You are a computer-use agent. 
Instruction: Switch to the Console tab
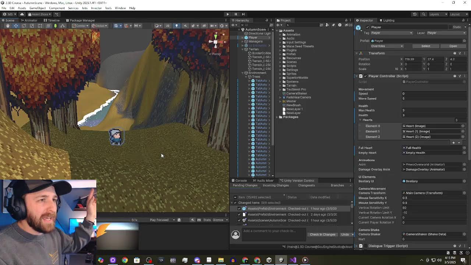[239, 181]
